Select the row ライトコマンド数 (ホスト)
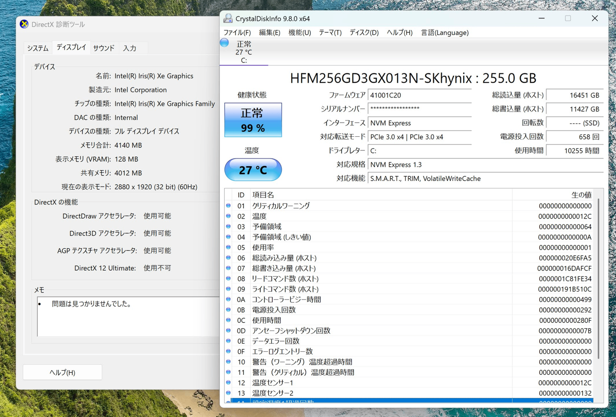 [x=409, y=289]
